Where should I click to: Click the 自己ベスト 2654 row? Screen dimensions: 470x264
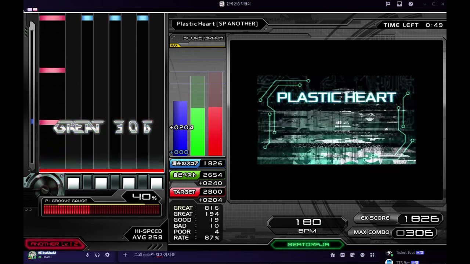pyautogui.click(x=198, y=175)
